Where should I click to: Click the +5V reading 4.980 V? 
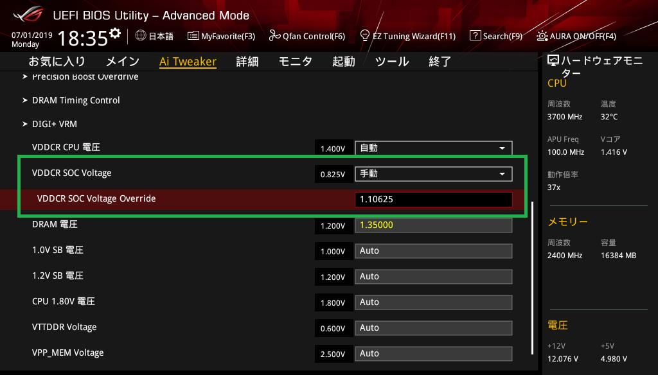614,359
